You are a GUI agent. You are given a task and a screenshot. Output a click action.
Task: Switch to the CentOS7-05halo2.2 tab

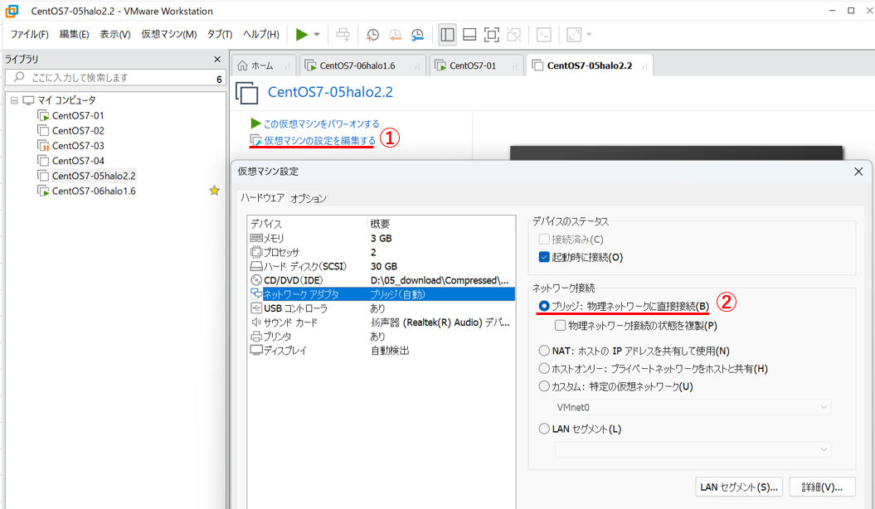click(590, 65)
